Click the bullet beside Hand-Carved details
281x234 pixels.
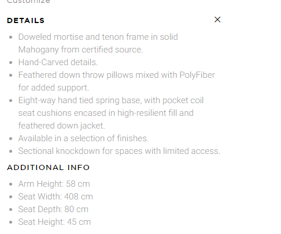(11, 63)
